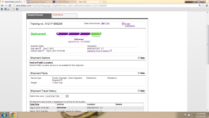Click the E-mail notifications envelope icon
This screenshot has height=118, width=209.
tap(123, 24)
